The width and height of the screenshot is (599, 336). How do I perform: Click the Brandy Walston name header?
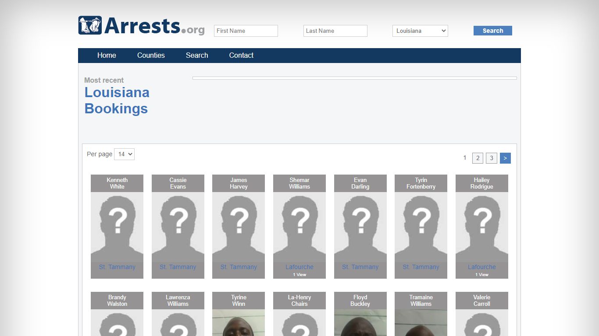(x=117, y=301)
